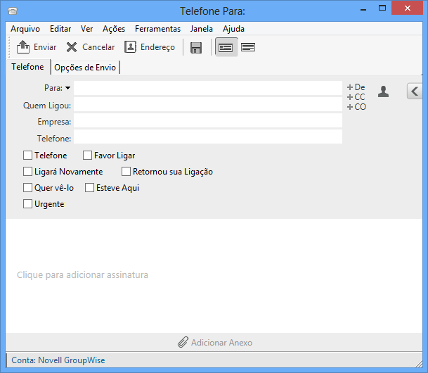Image resolution: width=428 pixels, height=373 pixels.
Task: Click the Para recipient input field
Action: coord(208,88)
